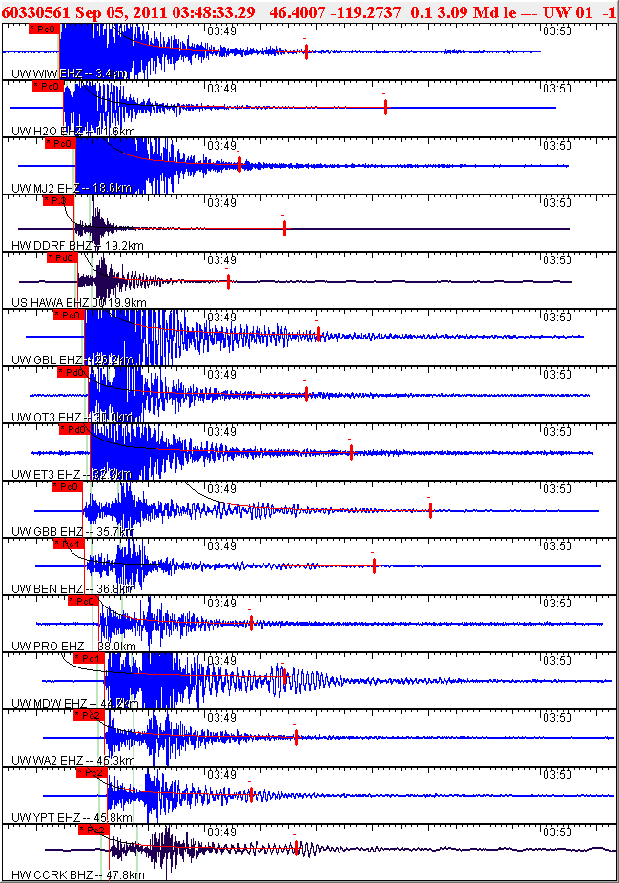Click the 03:50 time label on CCRK trace
The width and height of the screenshot is (619, 883).
558,832
